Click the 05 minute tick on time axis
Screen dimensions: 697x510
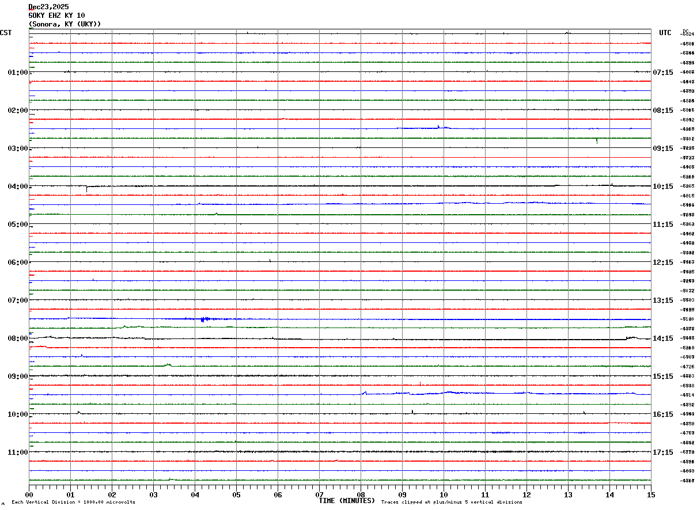coord(236,494)
